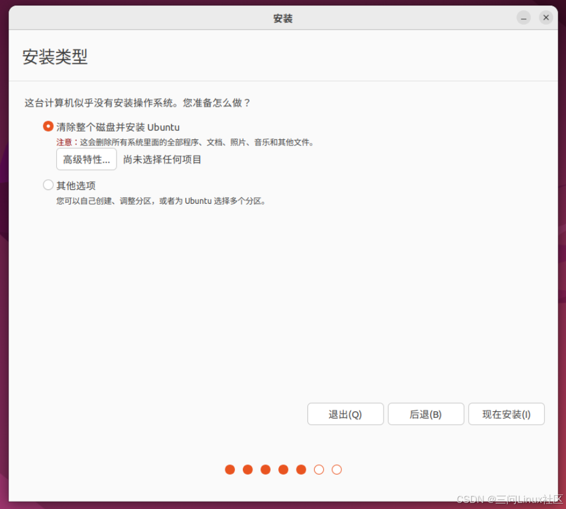
Task: Go back with "后退(B)" button
Action: [x=426, y=414]
